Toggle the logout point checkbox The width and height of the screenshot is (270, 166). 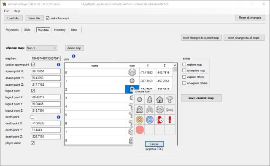[x=33, y=91]
